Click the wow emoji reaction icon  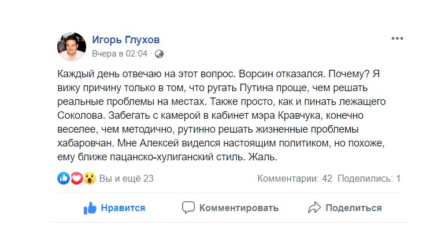point(89,178)
